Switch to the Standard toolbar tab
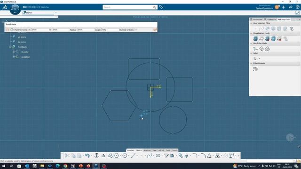Viewport: 301px width, 169px height. [x=131, y=150]
